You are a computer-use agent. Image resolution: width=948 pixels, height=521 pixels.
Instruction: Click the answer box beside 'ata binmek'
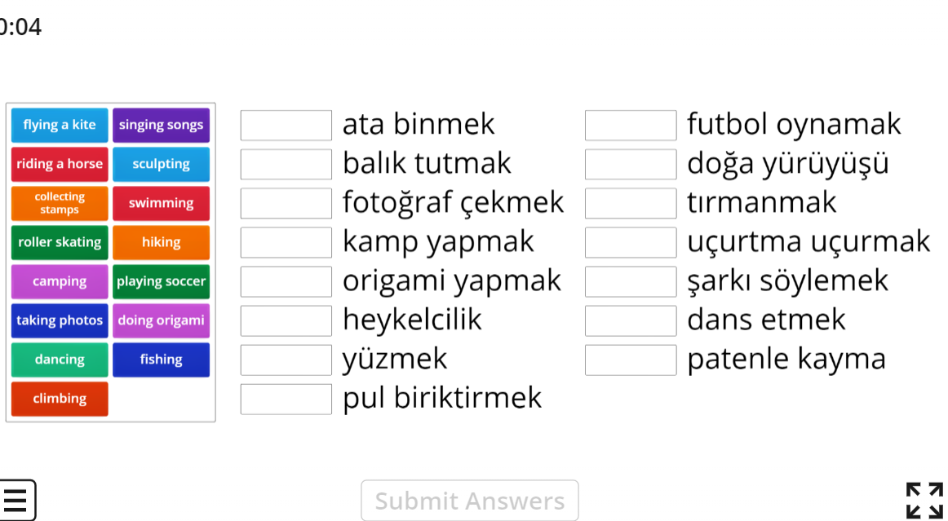(x=286, y=126)
